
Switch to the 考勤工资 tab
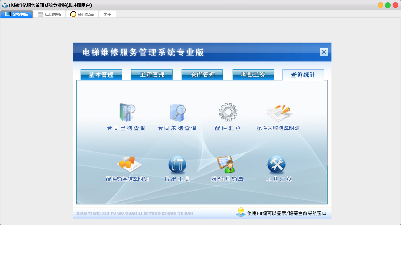253,75
